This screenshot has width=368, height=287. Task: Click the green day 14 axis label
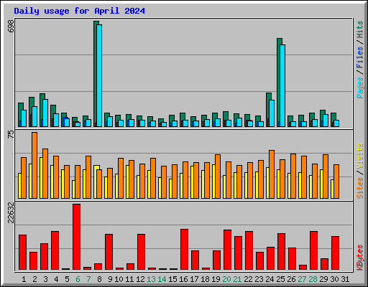coord(162,279)
